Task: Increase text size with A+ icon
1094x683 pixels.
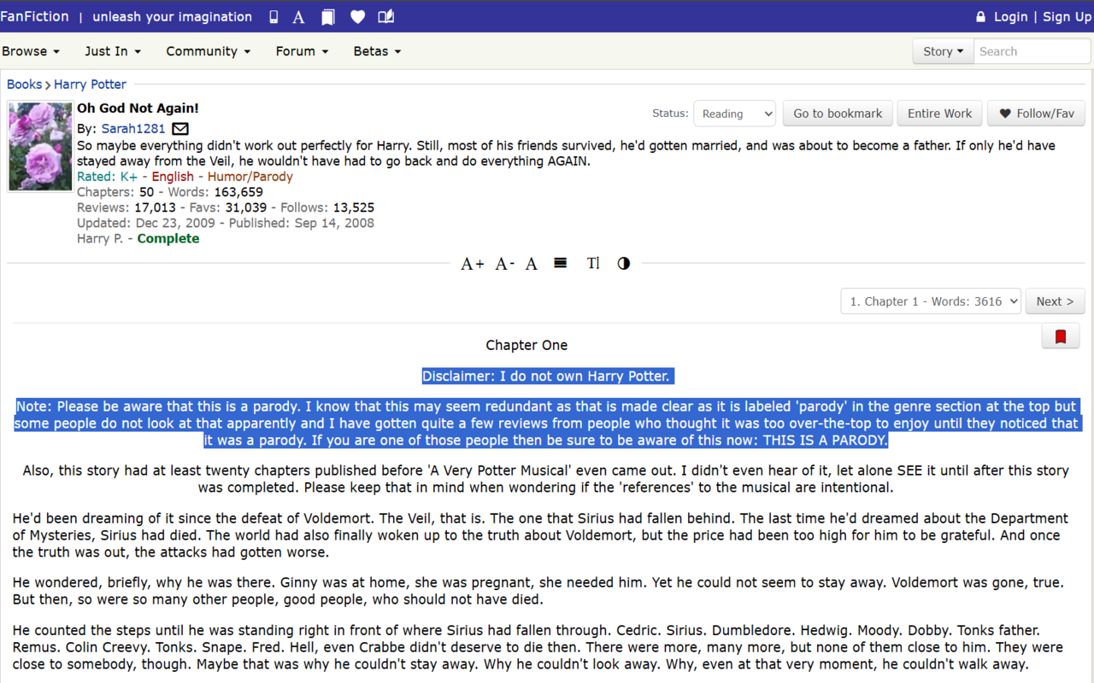Action: coord(472,264)
